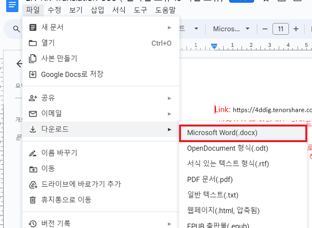This screenshot has width=312, height=228.
Task: Expand the 버전 기록 submenu arrow
Action: pyautogui.click(x=169, y=224)
